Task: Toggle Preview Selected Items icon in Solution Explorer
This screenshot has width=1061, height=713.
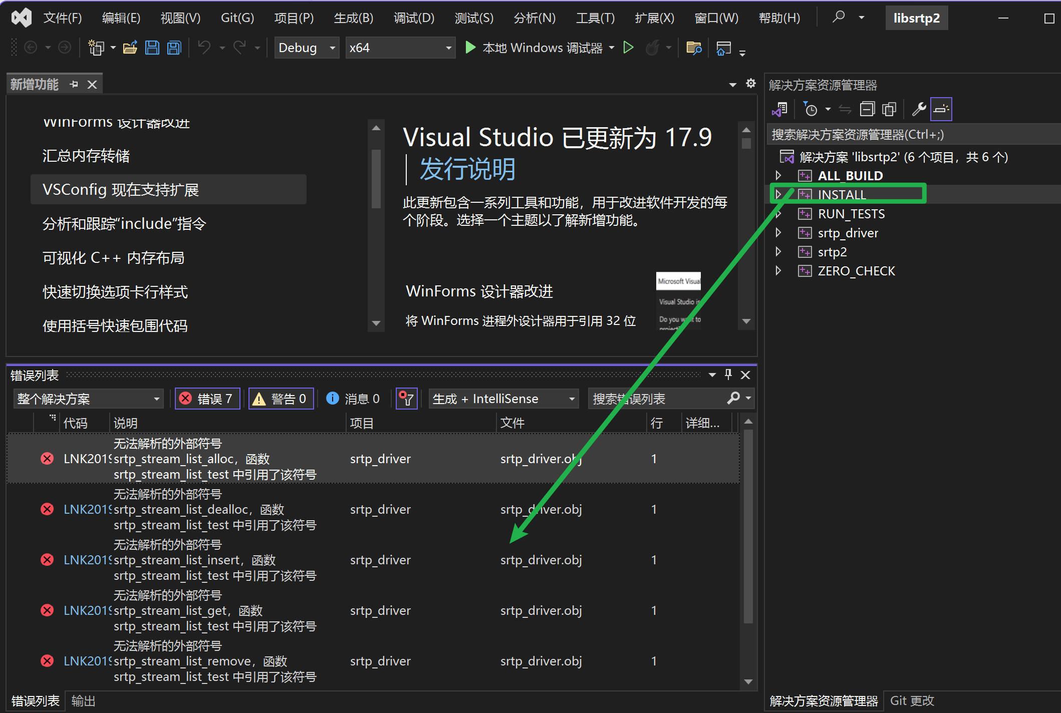Action: (941, 109)
